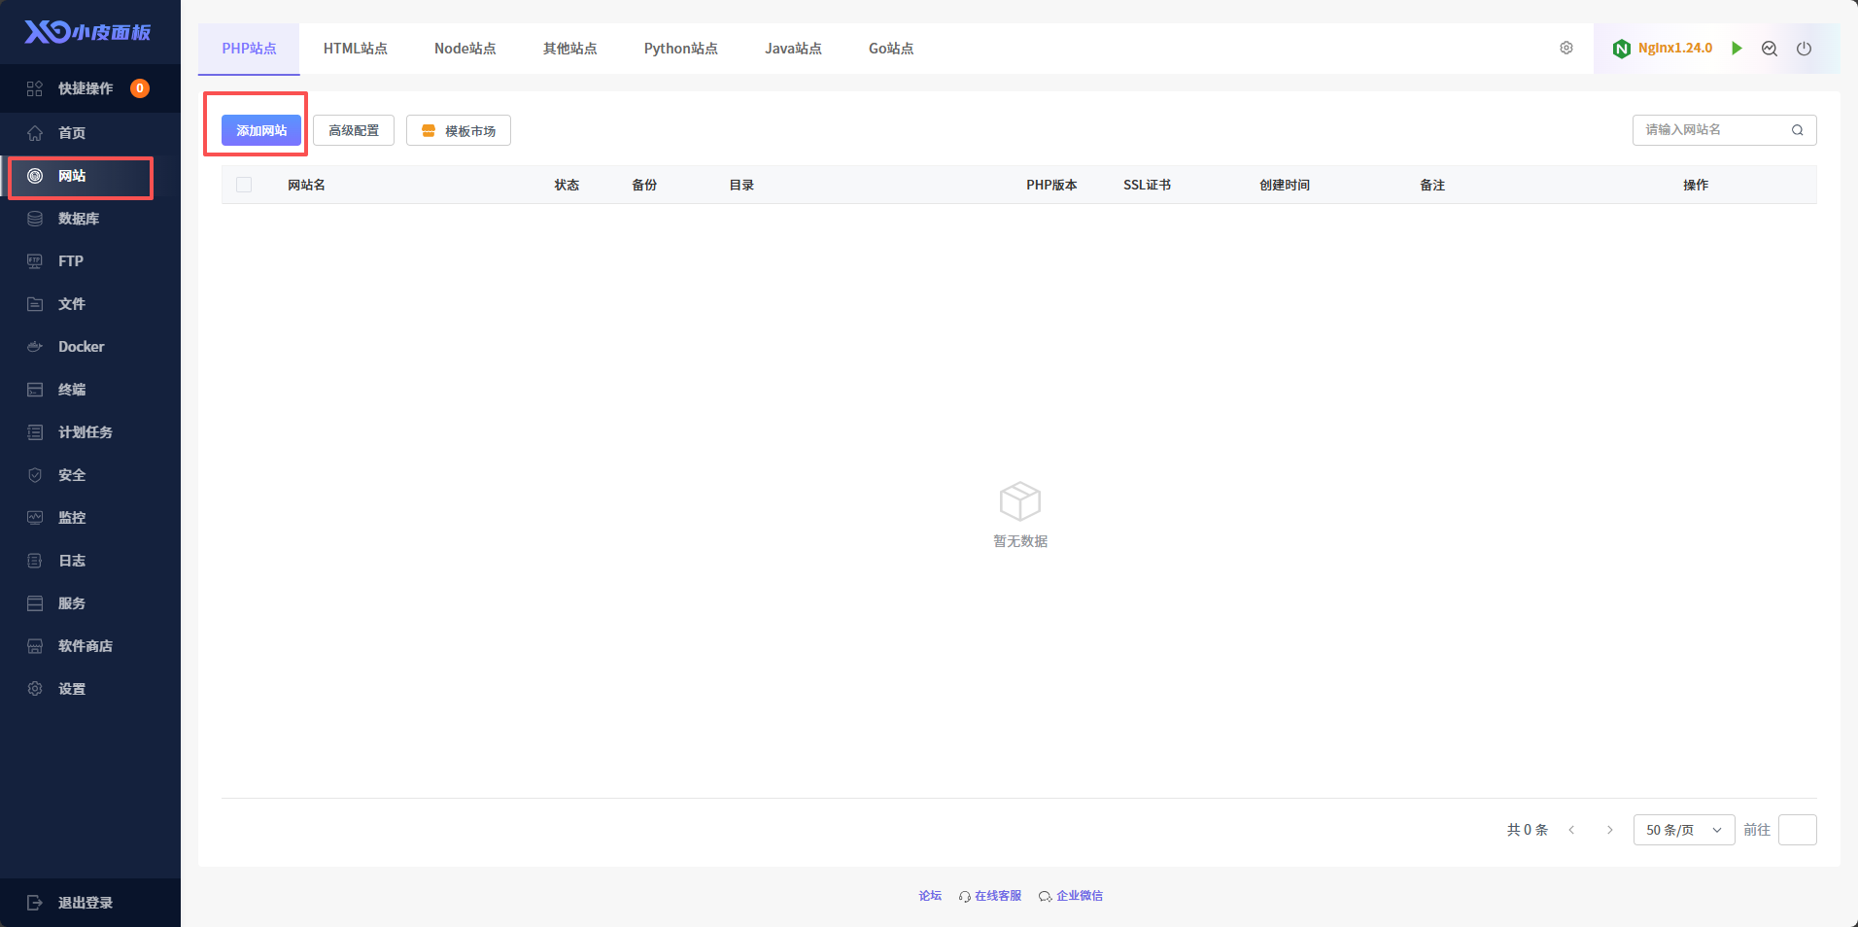The width and height of the screenshot is (1858, 927).
Task: Open Docker from the sidebar
Action: (x=81, y=347)
